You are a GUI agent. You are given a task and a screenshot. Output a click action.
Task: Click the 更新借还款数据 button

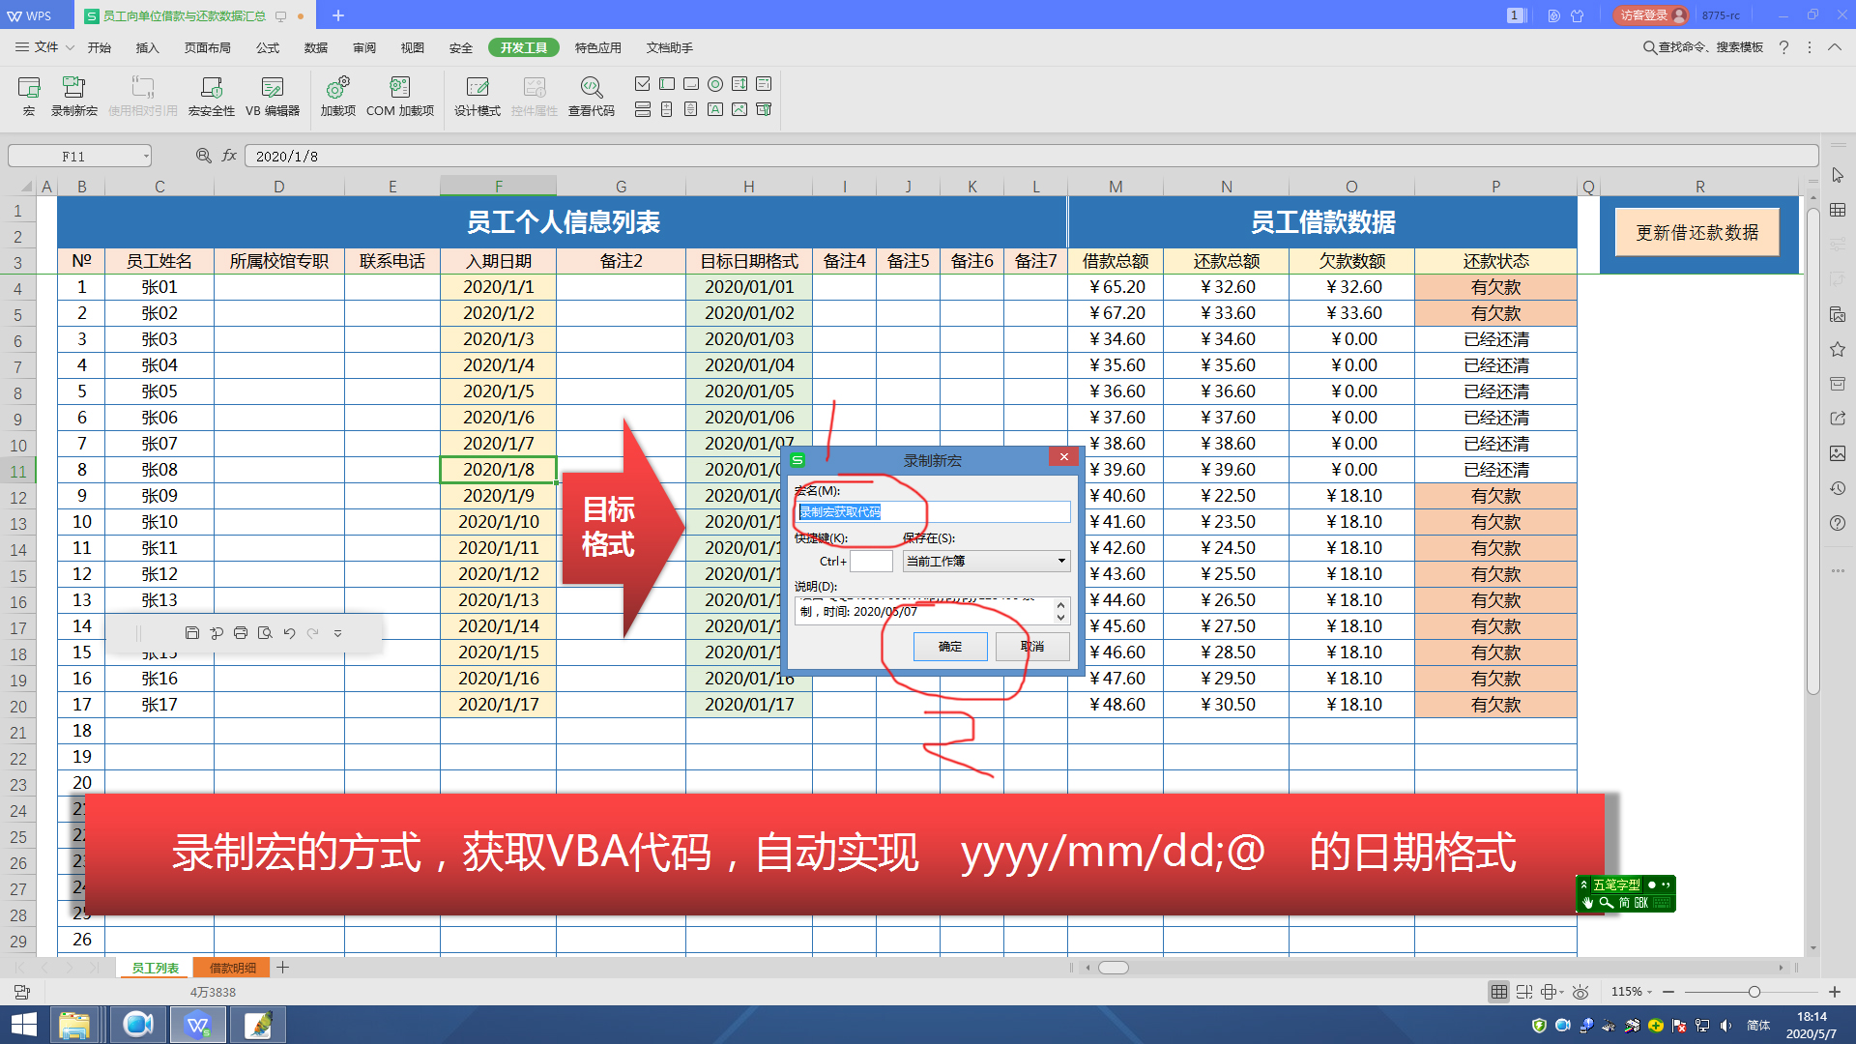click(x=1696, y=233)
